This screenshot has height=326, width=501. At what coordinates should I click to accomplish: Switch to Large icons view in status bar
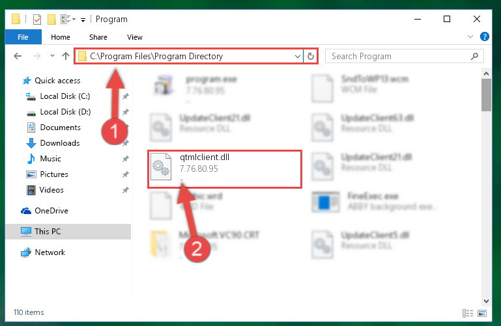482,313
